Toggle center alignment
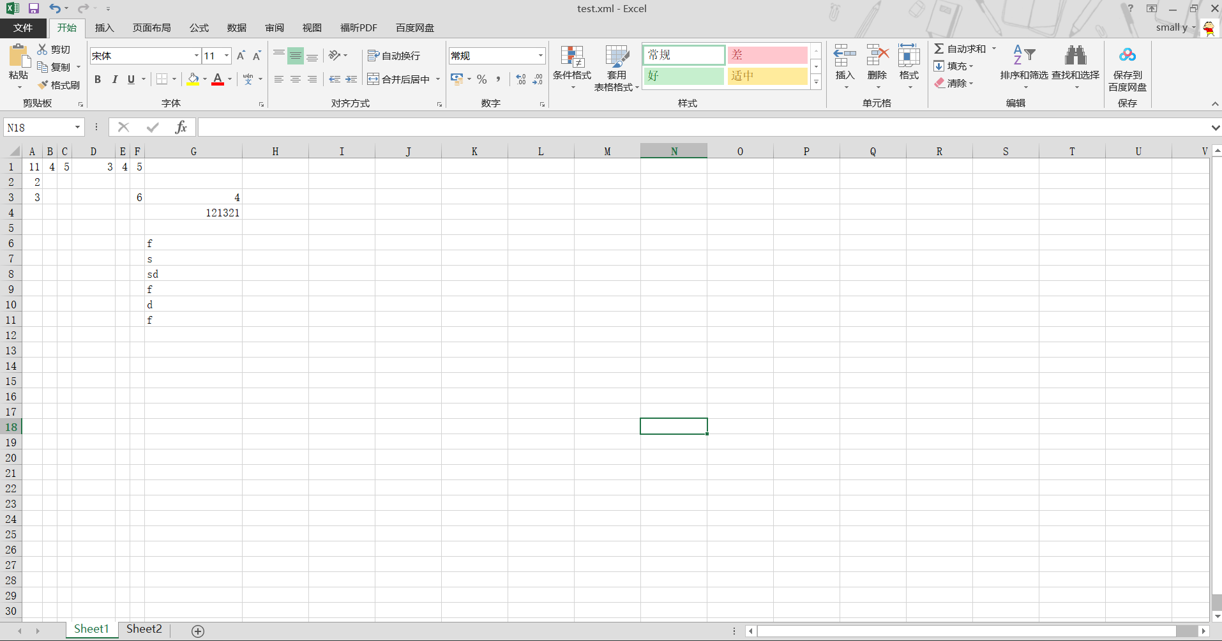 (x=295, y=79)
